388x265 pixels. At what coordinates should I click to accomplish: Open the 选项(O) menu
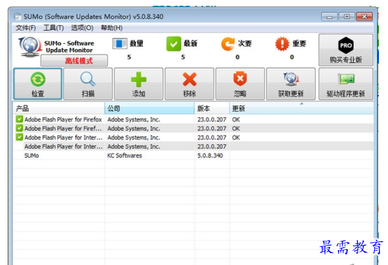82,28
